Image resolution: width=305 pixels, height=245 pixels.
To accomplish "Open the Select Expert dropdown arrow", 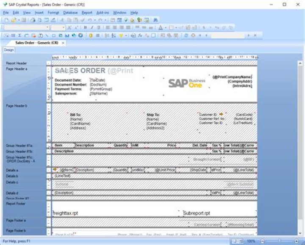I will coord(126,36).
